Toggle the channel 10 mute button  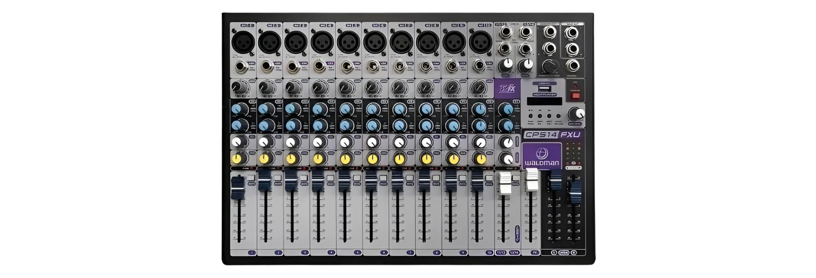click(x=489, y=178)
